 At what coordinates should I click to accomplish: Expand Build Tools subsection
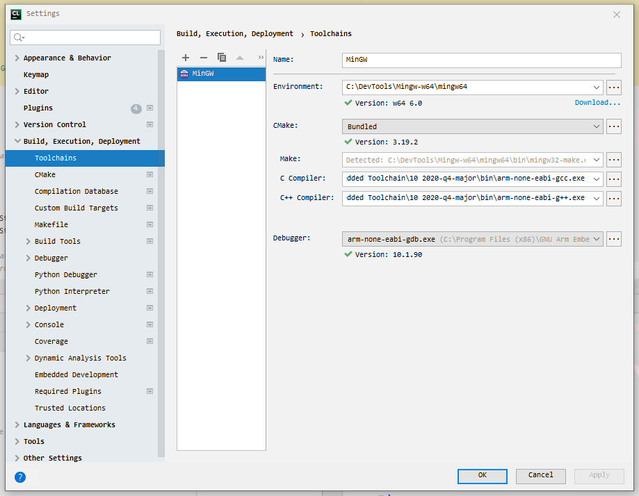pyautogui.click(x=28, y=242)
